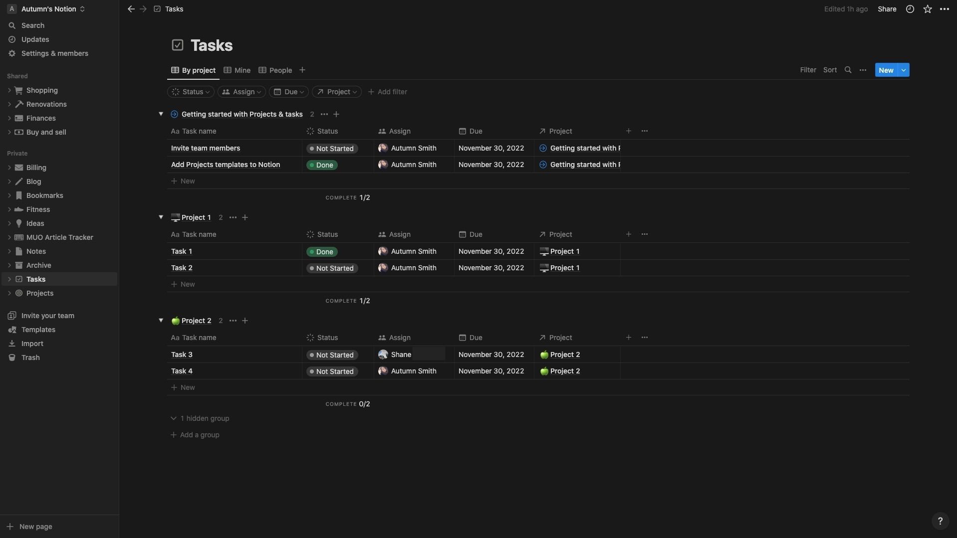
Task: Switch to the Mine view tab
Action: (237, 70)
